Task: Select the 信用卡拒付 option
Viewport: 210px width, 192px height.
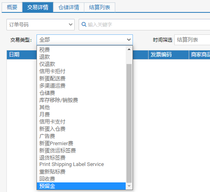Action: (81, 71)
